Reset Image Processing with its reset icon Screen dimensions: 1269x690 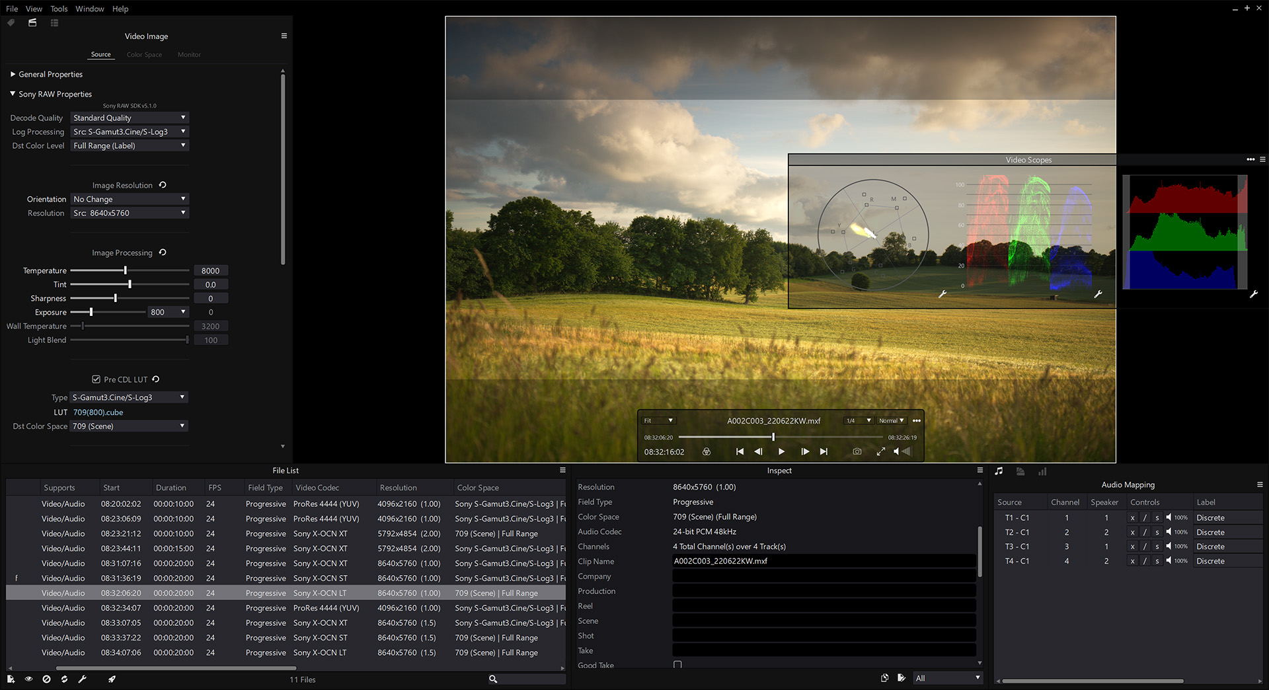click(163, 252)
